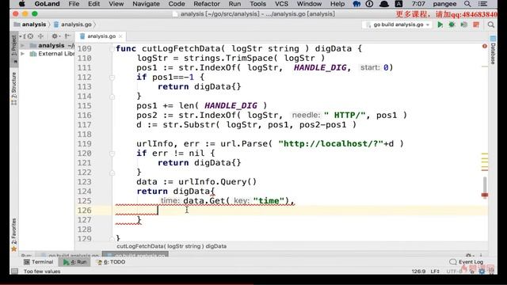Open the Event Log
The image size is (507, 285).
point(467,262)
